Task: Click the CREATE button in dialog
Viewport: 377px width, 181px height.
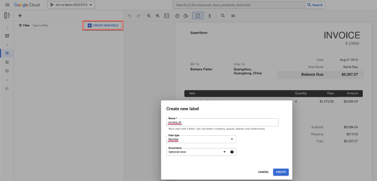Action: 281,172
